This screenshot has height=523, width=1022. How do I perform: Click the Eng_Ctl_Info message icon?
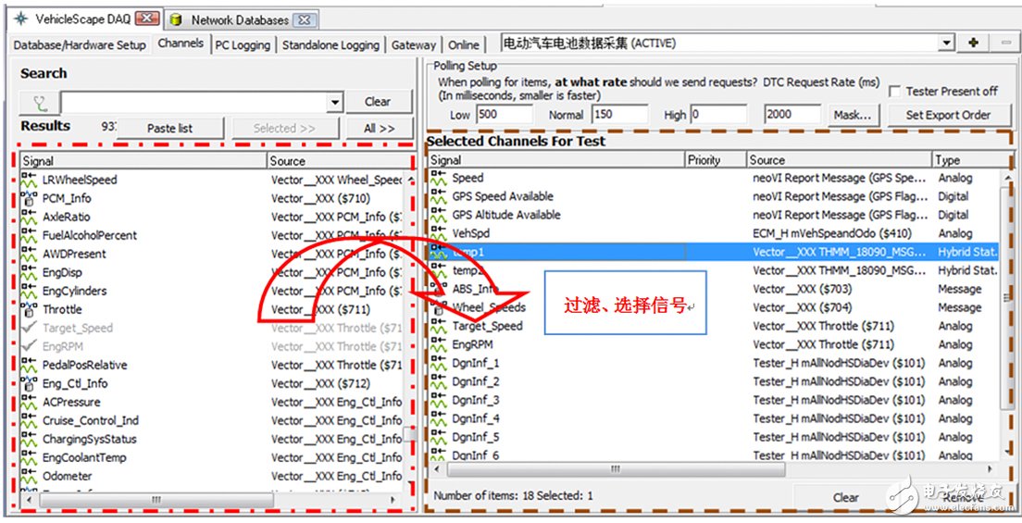pos(28,383)
